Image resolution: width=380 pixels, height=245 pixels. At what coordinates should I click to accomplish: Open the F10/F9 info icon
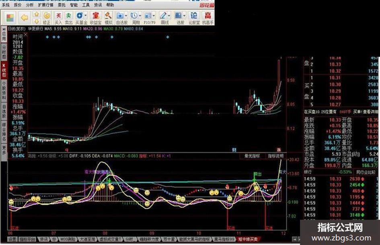click(x=148, y=16)
